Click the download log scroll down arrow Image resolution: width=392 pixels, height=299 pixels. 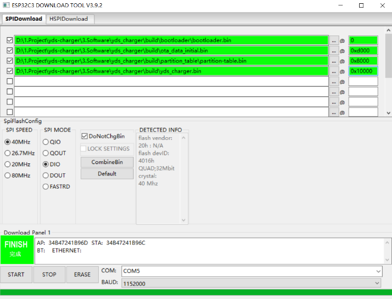click(387, 260)
